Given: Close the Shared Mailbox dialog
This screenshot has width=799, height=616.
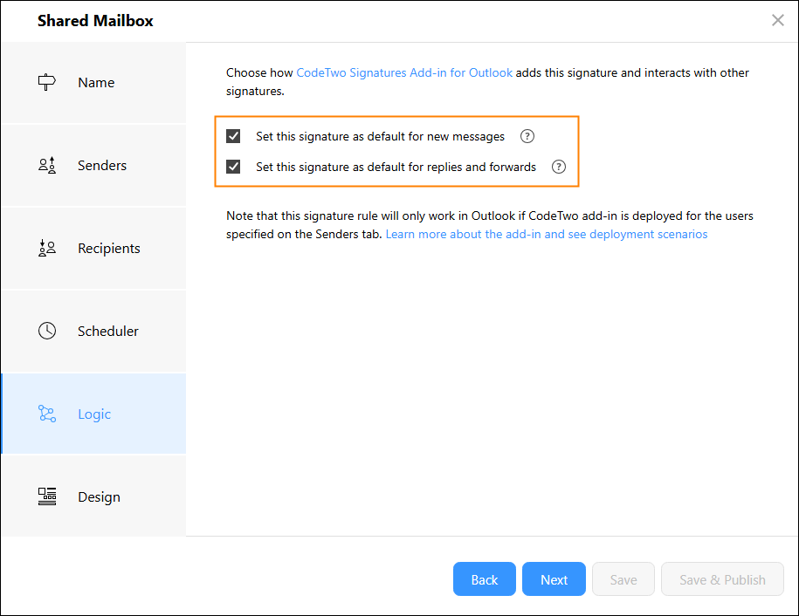Looking at the screenshot, I should click(777, 20).
